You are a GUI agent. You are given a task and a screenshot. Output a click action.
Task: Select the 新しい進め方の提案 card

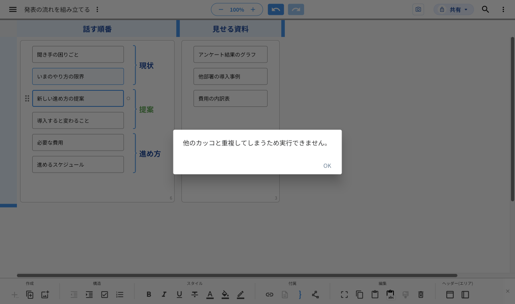pos(78,98)
